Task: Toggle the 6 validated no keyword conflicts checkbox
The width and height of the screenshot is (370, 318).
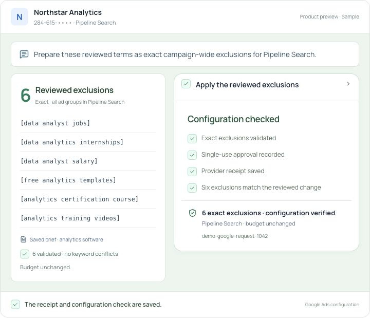Action: point(25,254)
